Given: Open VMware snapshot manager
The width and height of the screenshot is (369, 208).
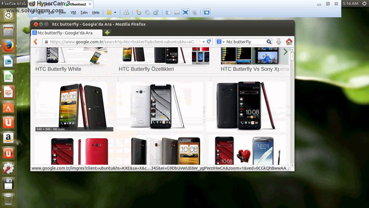Looking at the screenshot, I should pos(156,12).
